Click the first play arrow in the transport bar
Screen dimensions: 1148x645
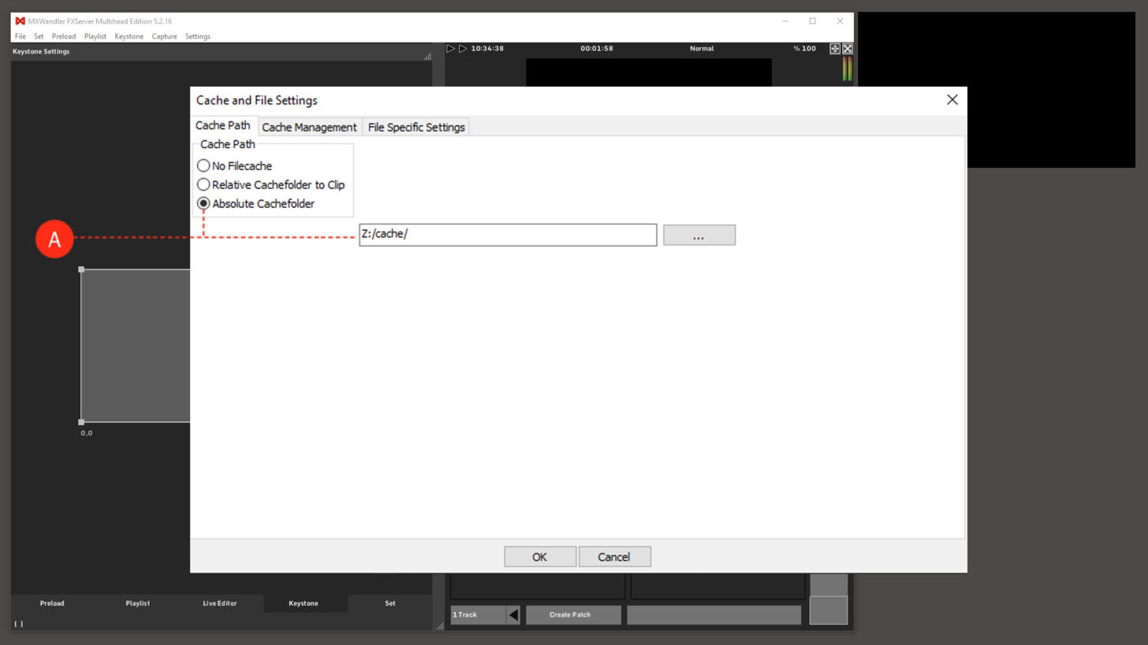pyautogui.click(x=450, y=48)
